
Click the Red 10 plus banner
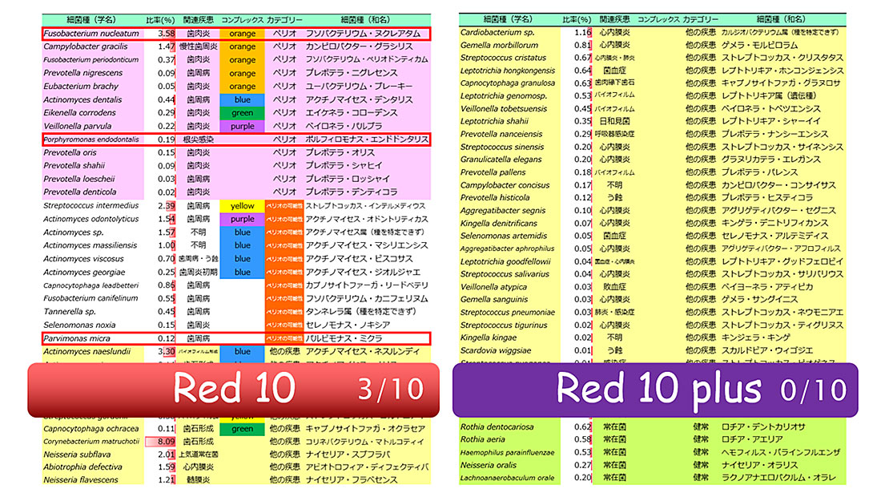click(x=655, y=390)
